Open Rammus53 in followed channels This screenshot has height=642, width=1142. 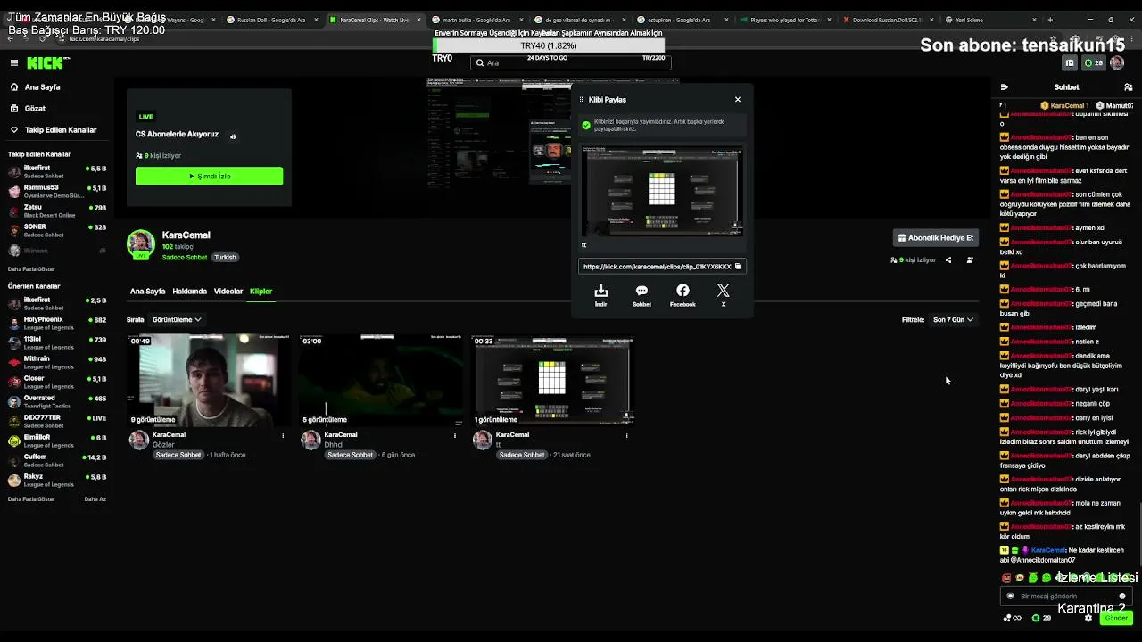[55, 191]
